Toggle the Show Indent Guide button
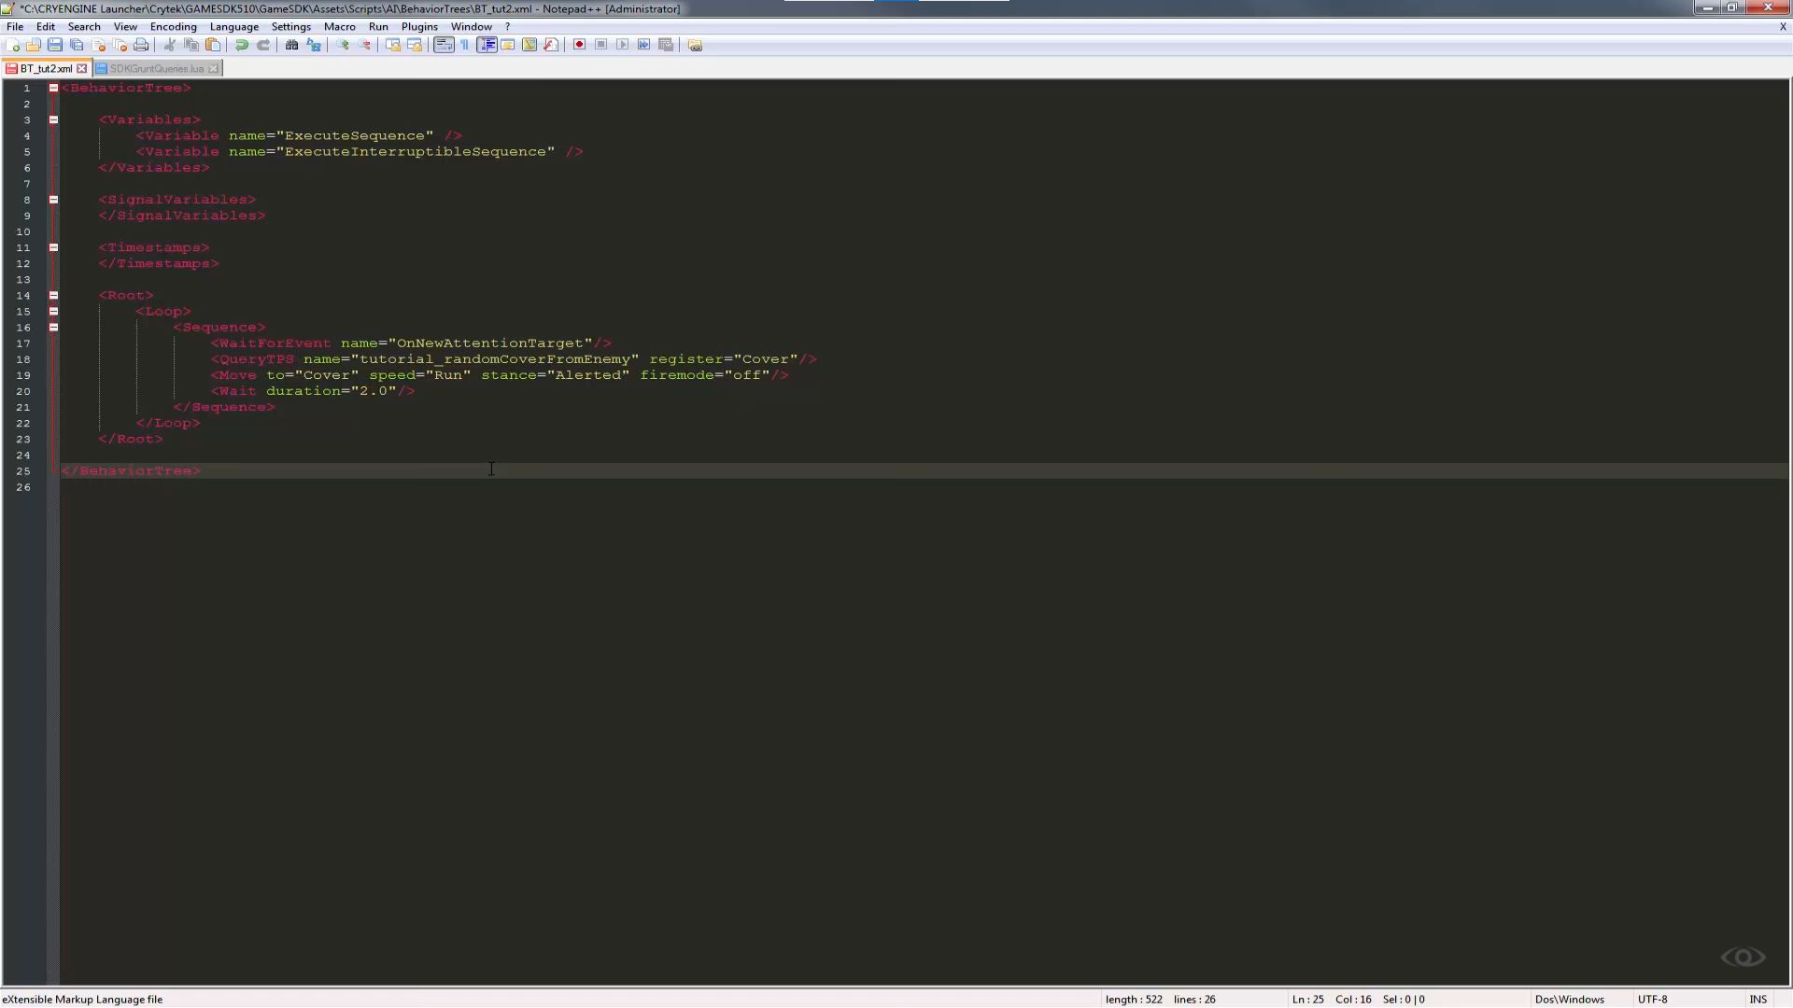This screenshot has width=1793, height=1008. pos(487,45)
